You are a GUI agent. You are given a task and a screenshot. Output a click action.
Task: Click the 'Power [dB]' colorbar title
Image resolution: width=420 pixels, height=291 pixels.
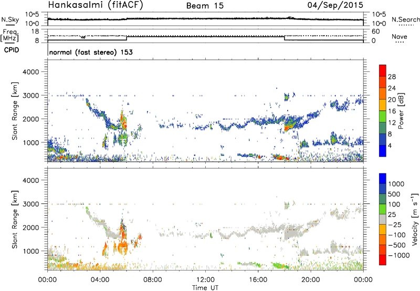pyautogui.click(x=401, y=111)
